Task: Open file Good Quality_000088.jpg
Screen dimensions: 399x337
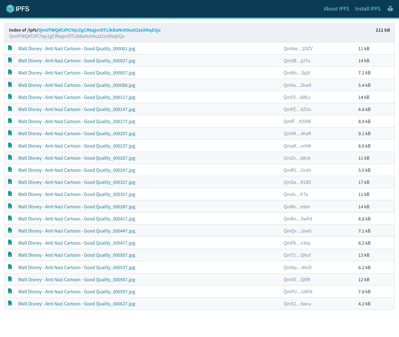Action: 77,85
